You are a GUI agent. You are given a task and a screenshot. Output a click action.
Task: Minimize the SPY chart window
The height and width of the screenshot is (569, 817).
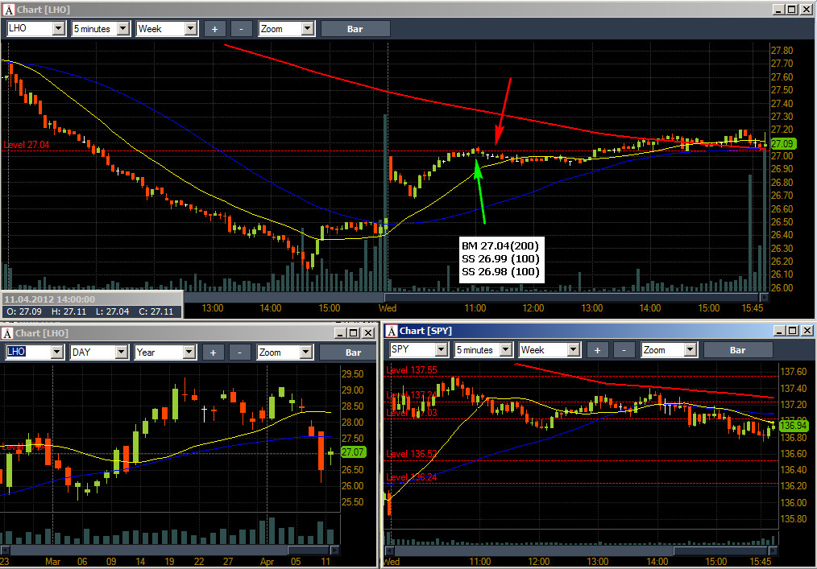click(779, 331)
